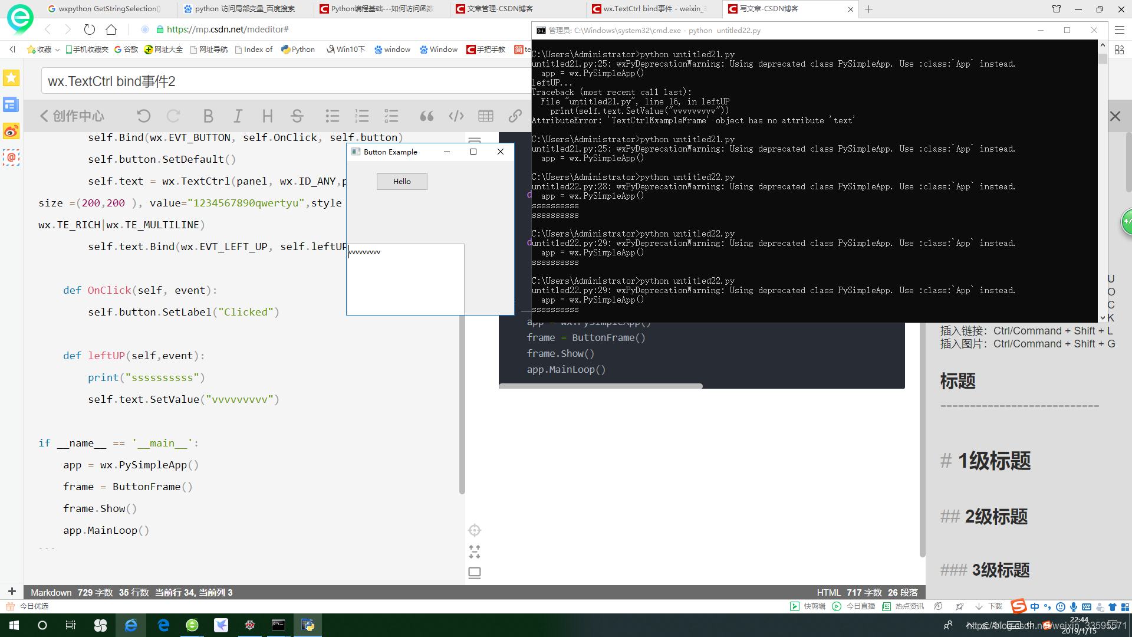
Task: Open the 手把手教 bookmark
Action: tap(486, 50)
